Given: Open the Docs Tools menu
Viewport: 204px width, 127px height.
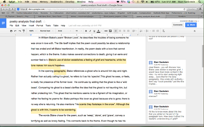Looking at the screenshot, I should [x=48, y=25].
